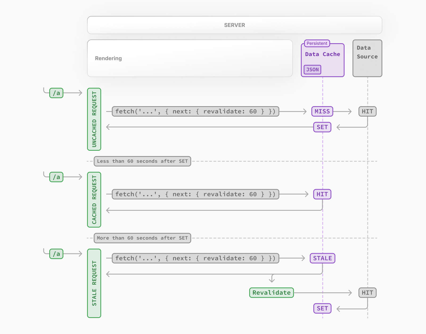Click the HIT badge next to Data Source
Viewport: 426px width, 334px height.
coord(367,111)
